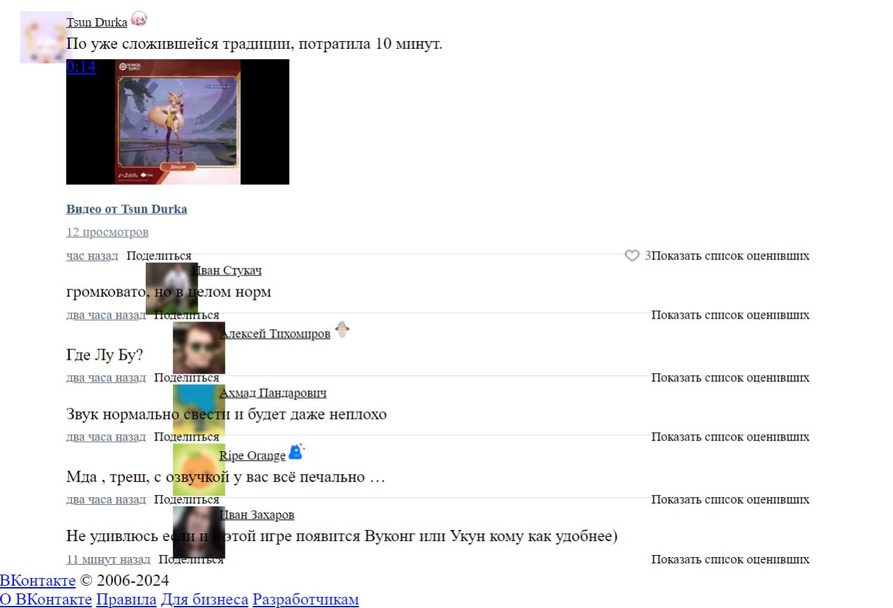893x608 pixels.
Task: Click timestamp under 'Звук нормально свести' comment
Action: pos(106,437)
